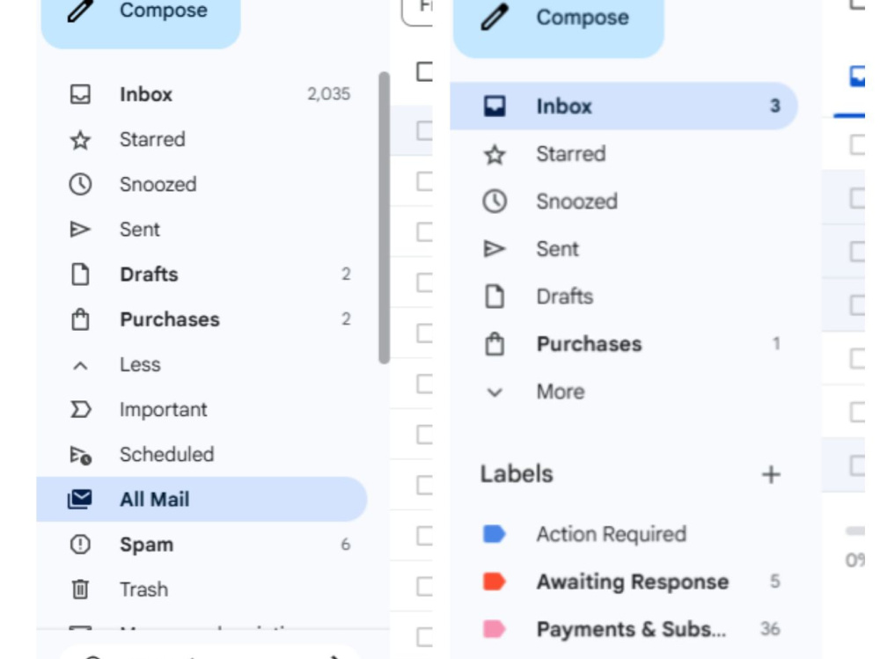
Task: Click the Purchases bag icon in left sidebar
Action: pos(80,319)
